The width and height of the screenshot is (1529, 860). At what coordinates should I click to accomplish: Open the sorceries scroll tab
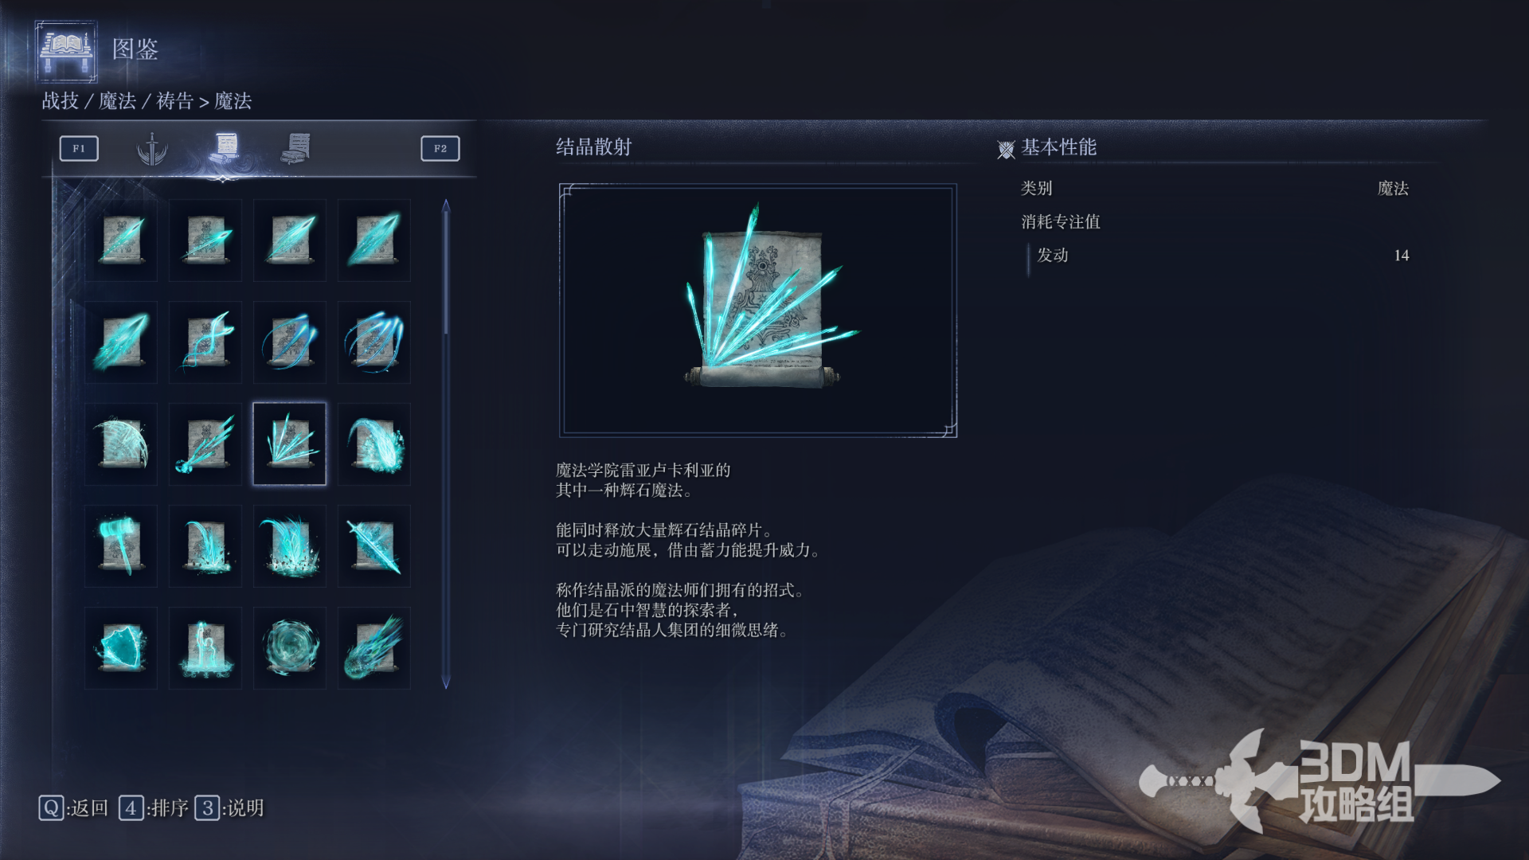[225, 148]
